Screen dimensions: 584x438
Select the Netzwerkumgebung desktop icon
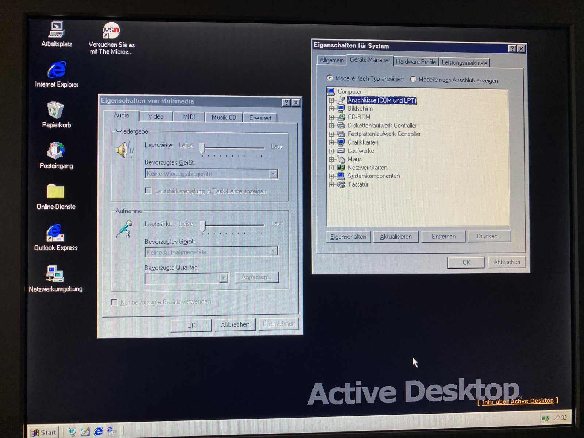[55, 278]
